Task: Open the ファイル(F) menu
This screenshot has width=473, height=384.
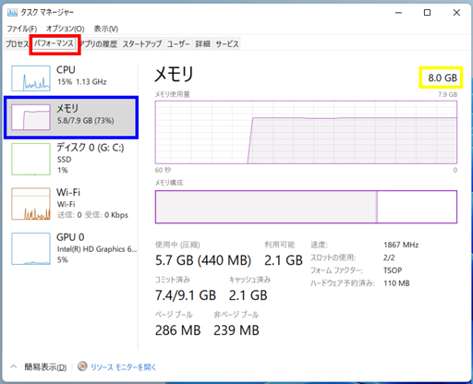Action: (22, 29)
